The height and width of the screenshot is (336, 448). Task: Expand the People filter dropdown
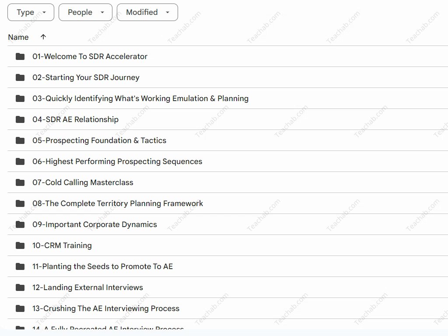[85, 12]
